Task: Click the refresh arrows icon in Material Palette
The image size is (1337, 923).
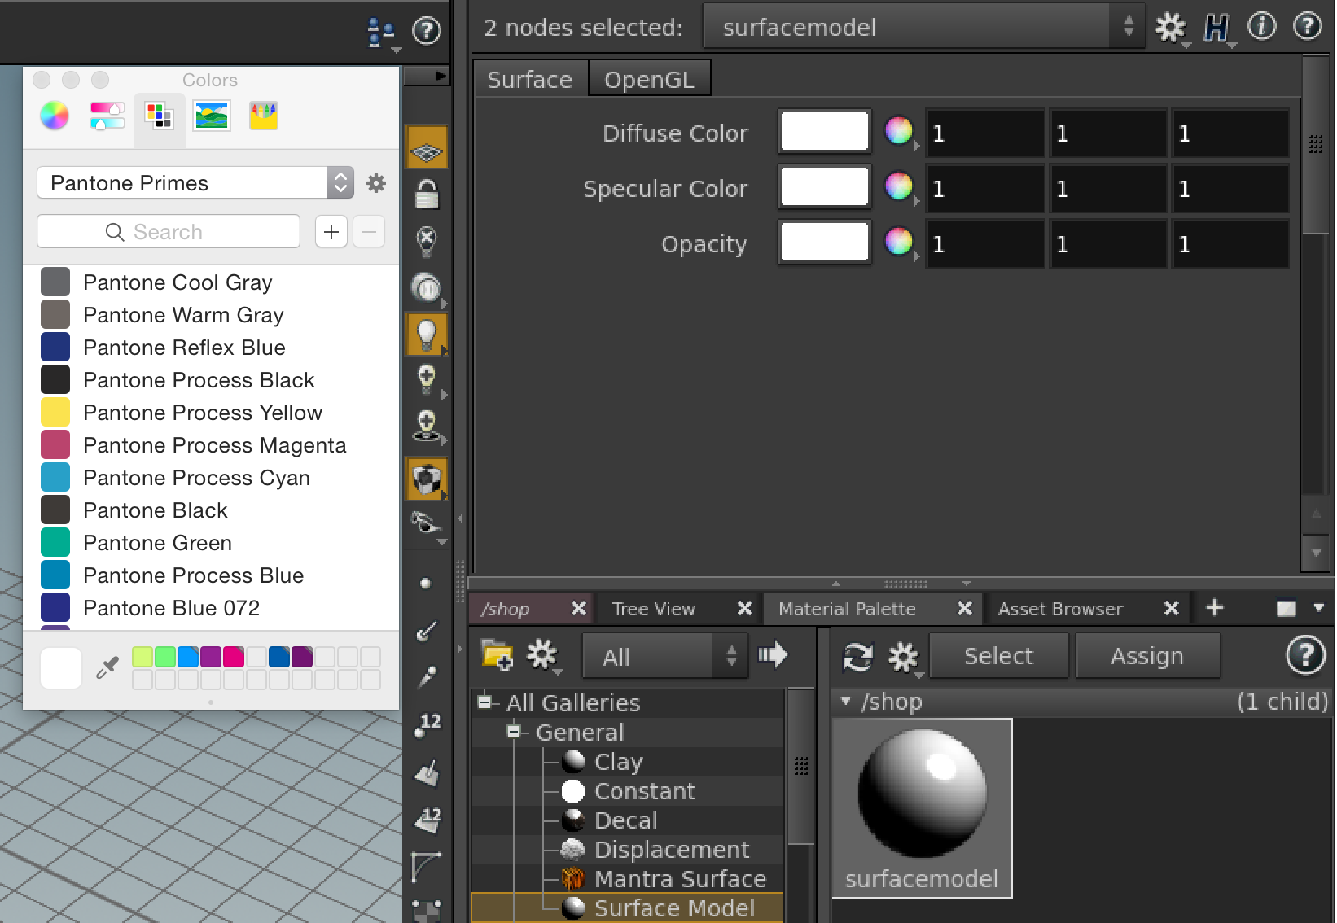Action: pos(857,656)
